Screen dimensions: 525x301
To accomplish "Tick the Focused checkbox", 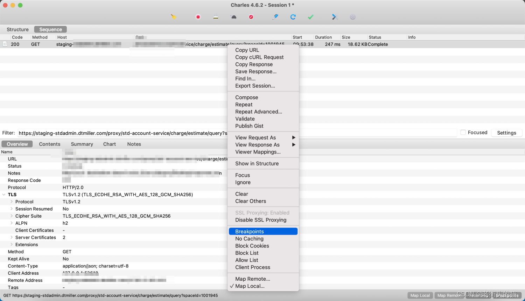I will (463, 132).
